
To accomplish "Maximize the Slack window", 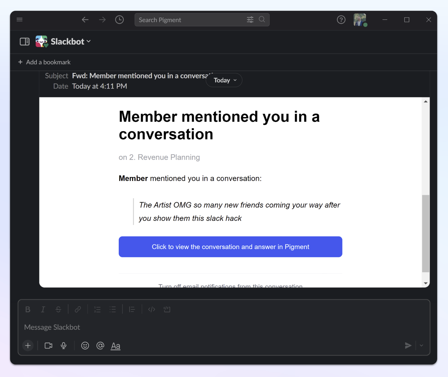I will click(x=407, y=20).
